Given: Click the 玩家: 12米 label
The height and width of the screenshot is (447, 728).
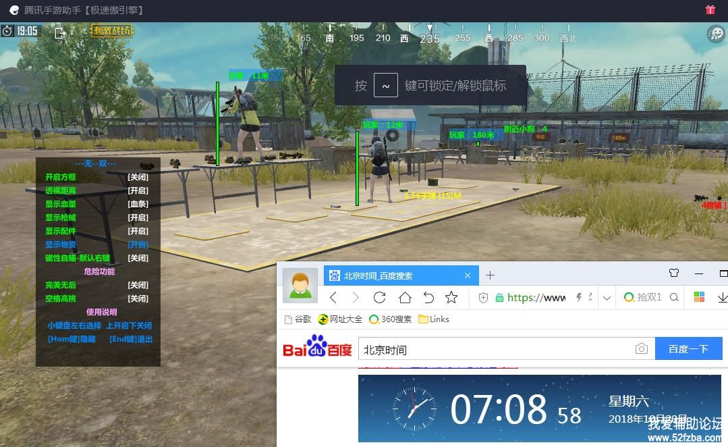Looking at the screenshot, I should click(383, 125).
